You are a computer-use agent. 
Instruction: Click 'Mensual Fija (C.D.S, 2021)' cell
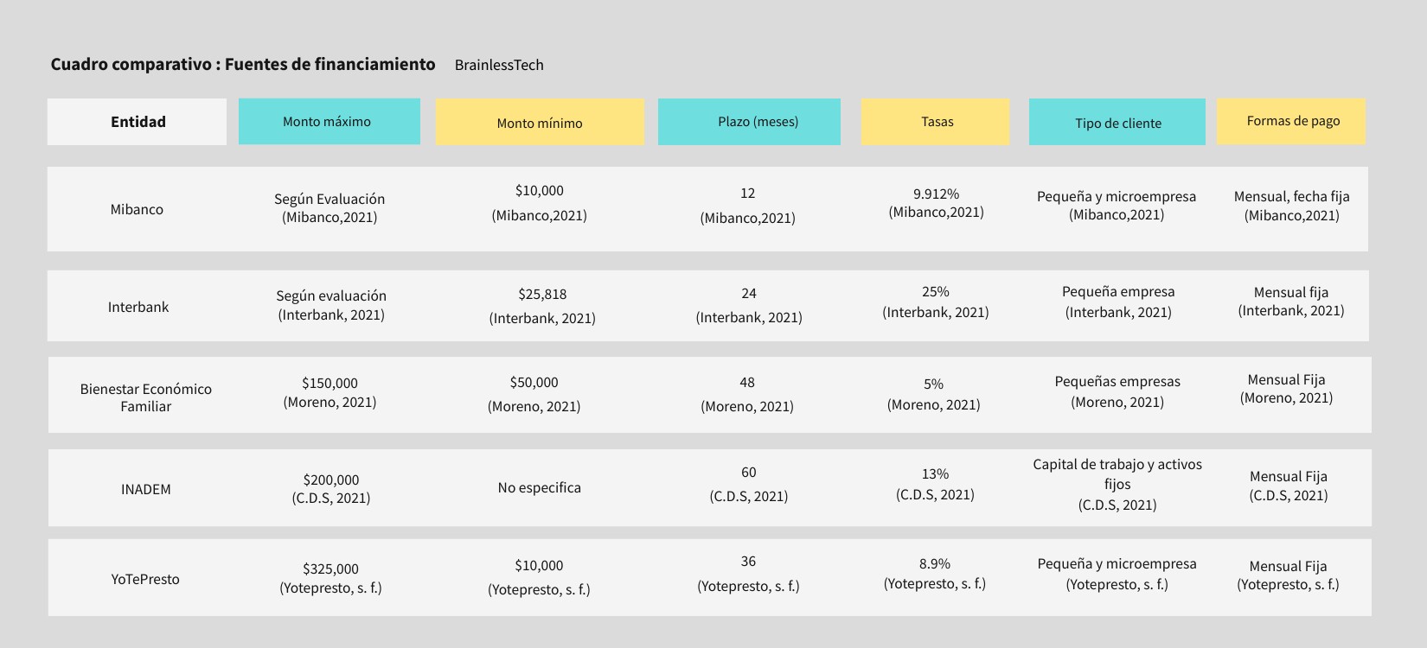1289,486
